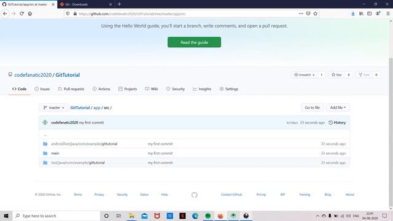Image resolution: width=393 pixels, height=221 pixels.
Task: Click the folder icon beside main
Action: (x=45, y=153)
